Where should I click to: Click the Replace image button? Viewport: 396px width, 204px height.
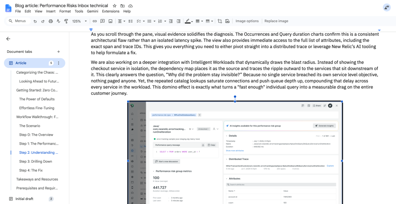point(276,21)
